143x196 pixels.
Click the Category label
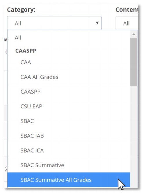pos(21,10)
